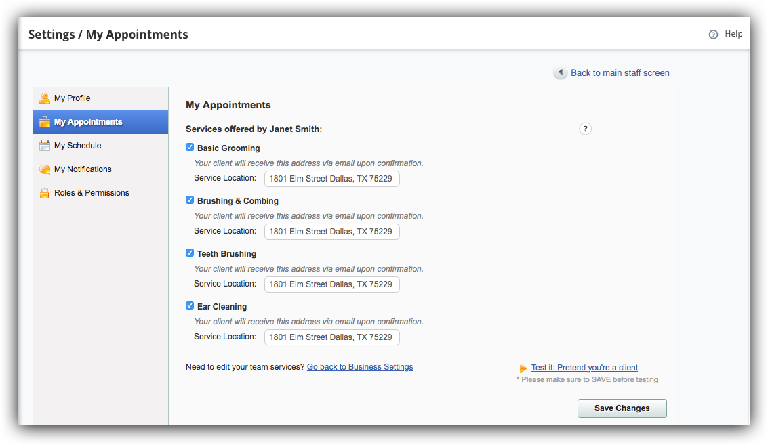Uncheck the Basic Grooming checkbox
This screenshot has height=445, width=768.
pos(190,148)
